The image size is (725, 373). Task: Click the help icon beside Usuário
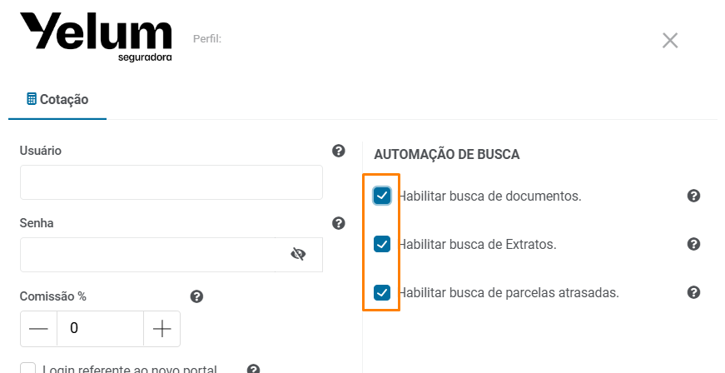(x=339, y=151)
